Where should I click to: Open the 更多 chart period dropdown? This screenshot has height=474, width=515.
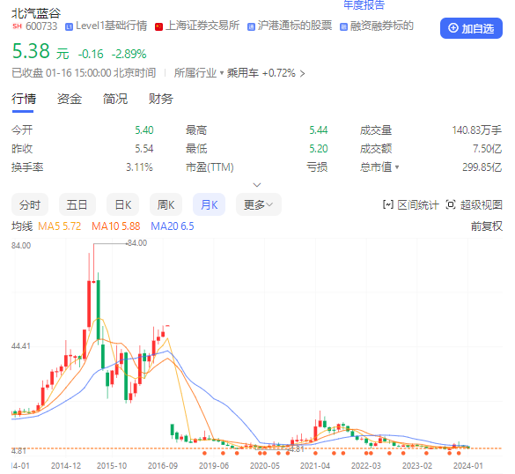tap(259, 204)
